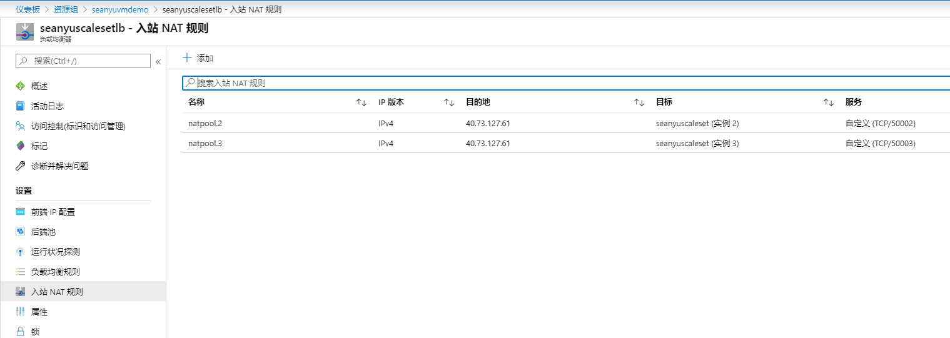950x338 pixels.
Task: Click the 访问控制 access control icon
Action: (20, 126)
